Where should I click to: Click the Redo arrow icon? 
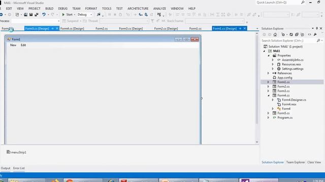coord(52,15)
